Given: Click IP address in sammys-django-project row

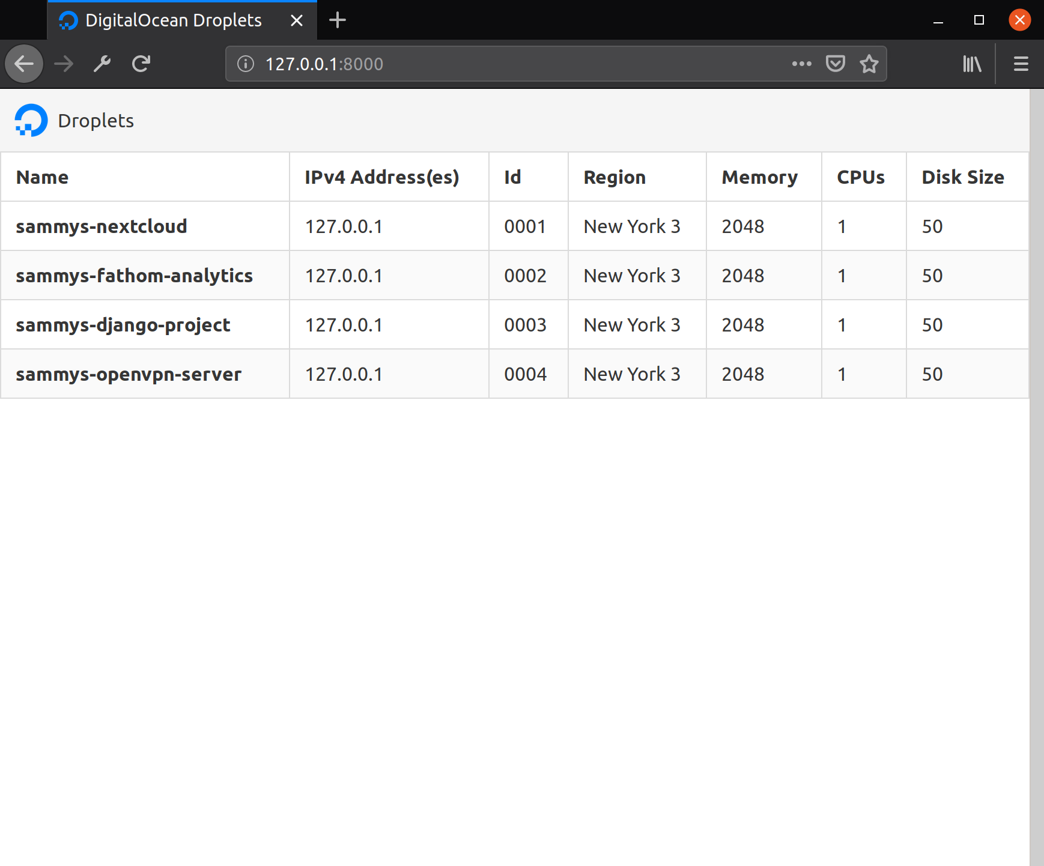Looking at the screenshot, I should [x=344, y=325].
